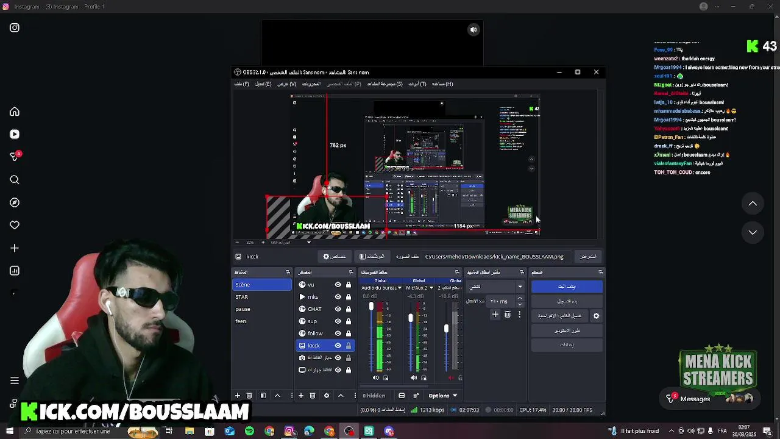Zoom out the OBS preview with minus
The width and height of the screenshot is (780, 439).
[x=238, y=242]
